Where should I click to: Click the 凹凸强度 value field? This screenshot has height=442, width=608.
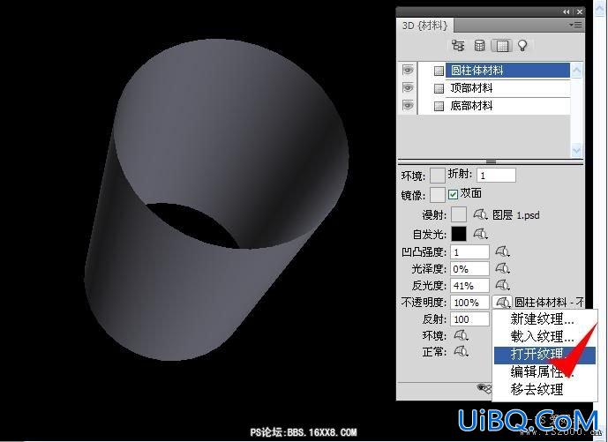[x=469, y=252]
